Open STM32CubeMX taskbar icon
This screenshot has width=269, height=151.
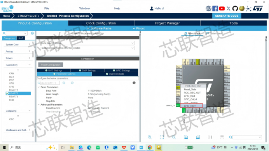point(141,148)
